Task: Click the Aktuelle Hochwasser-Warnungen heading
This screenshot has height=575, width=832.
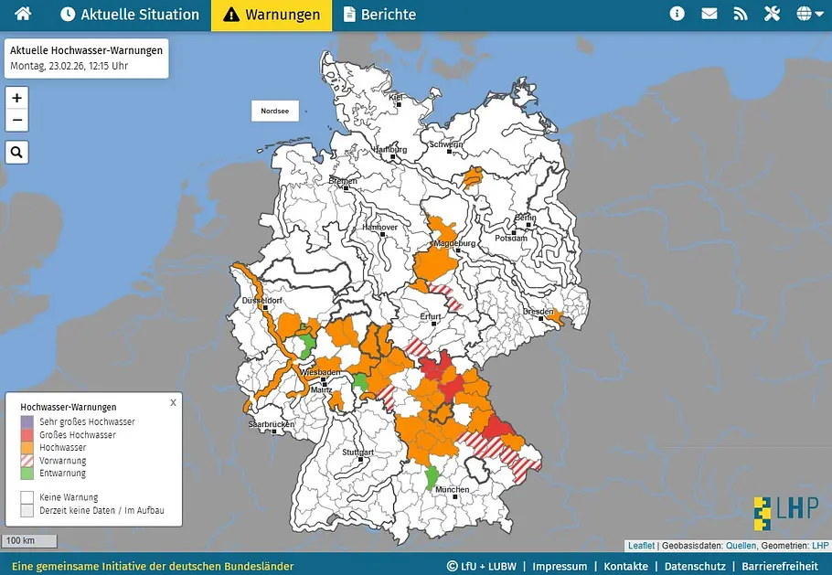Action: coord(87,50)
